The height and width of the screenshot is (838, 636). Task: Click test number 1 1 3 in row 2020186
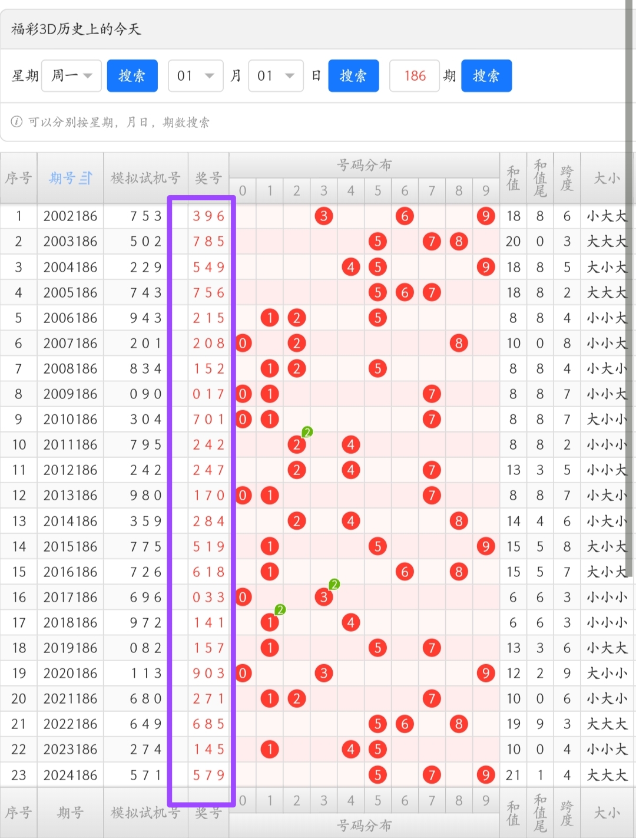145,674
